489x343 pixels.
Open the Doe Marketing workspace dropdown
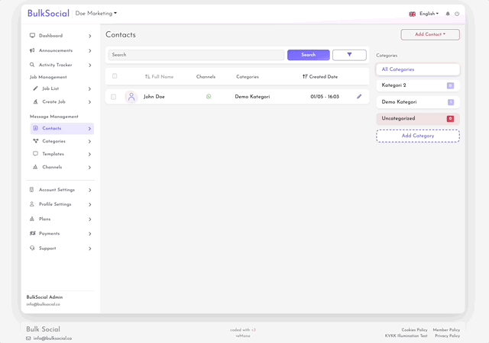point(96,14)
